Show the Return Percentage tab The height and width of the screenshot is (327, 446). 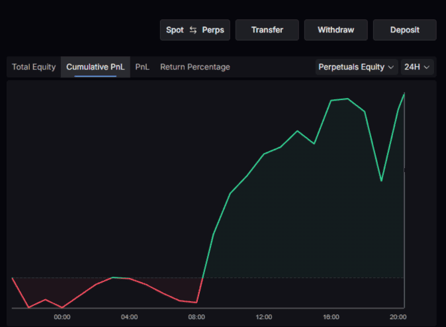pyautogui.click(x=195, y=67)
